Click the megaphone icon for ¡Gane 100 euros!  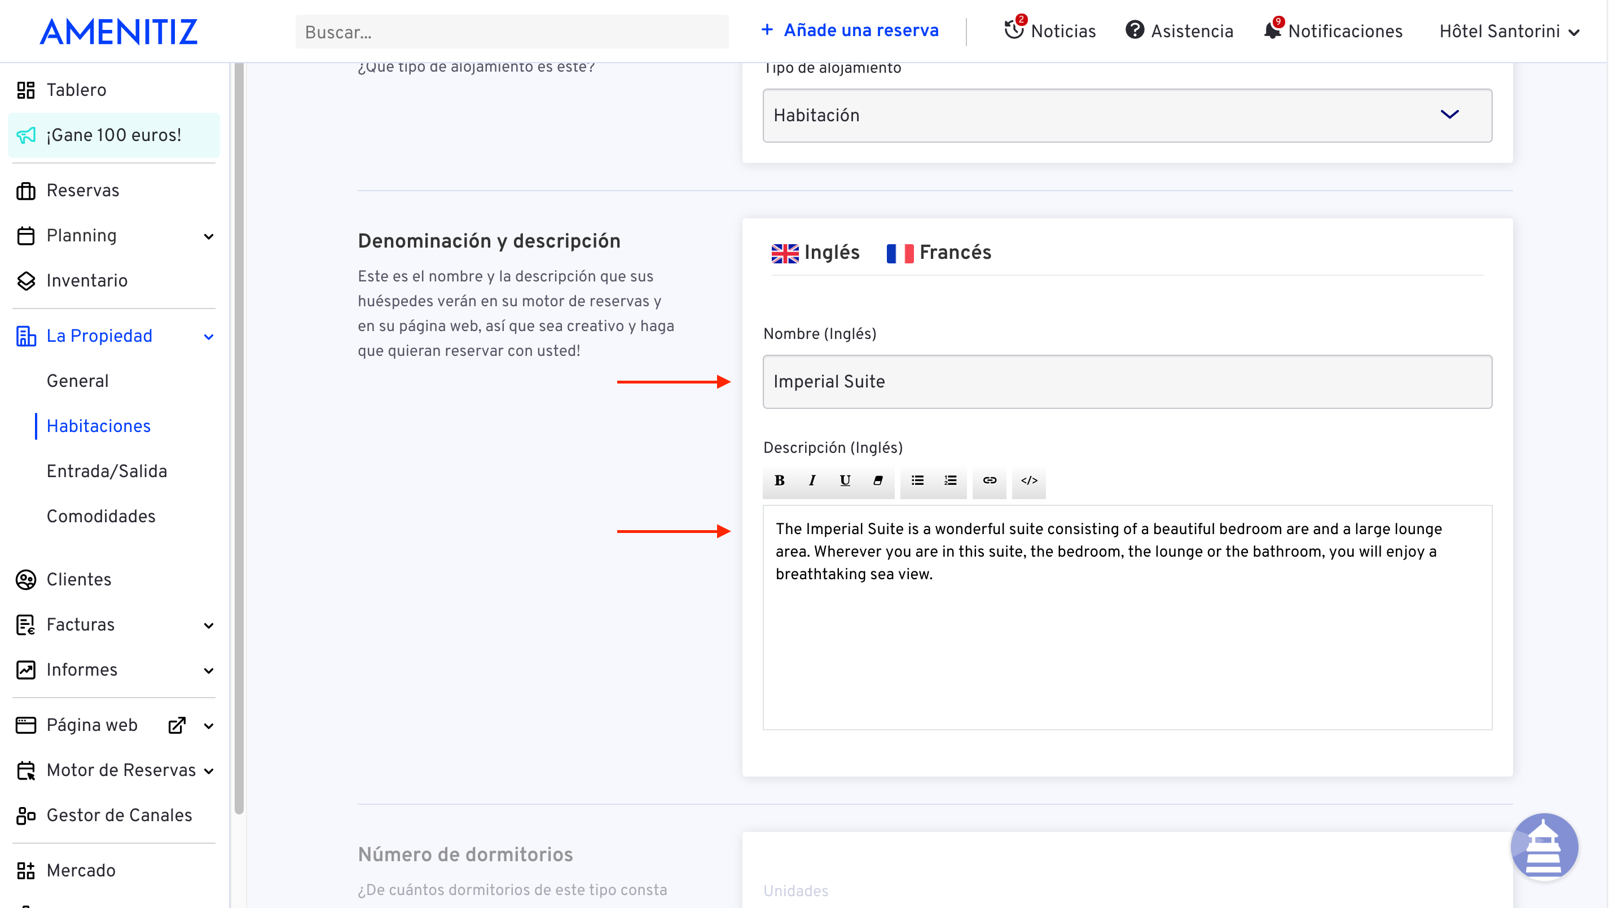[x=25, y=135]
